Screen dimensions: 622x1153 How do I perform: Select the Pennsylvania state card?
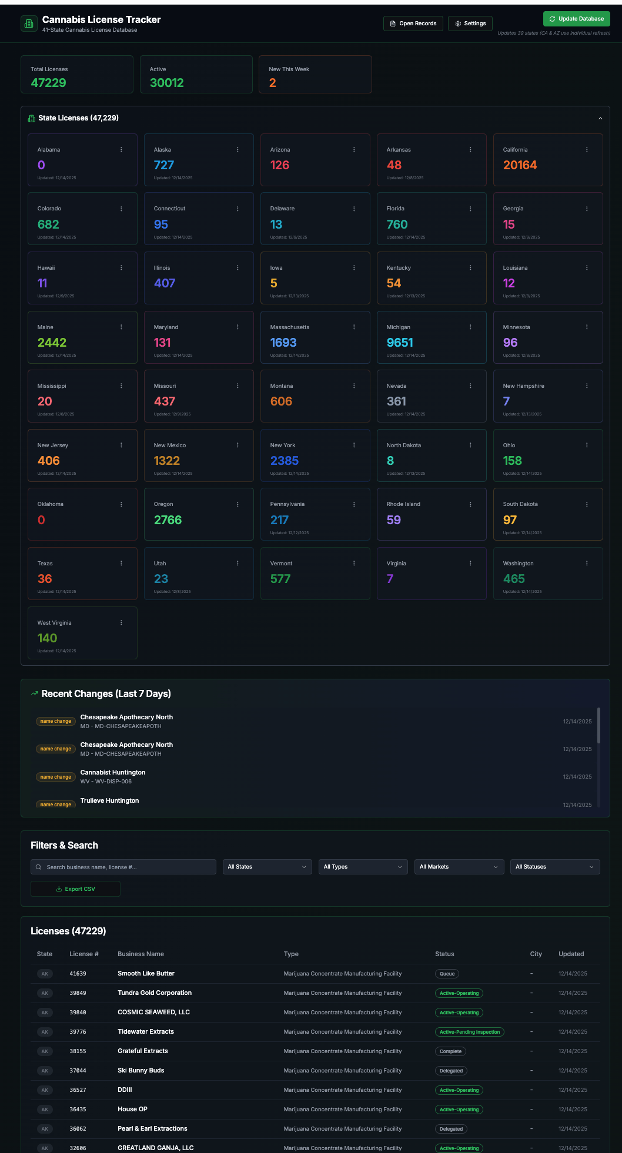(x=315, y=514)
